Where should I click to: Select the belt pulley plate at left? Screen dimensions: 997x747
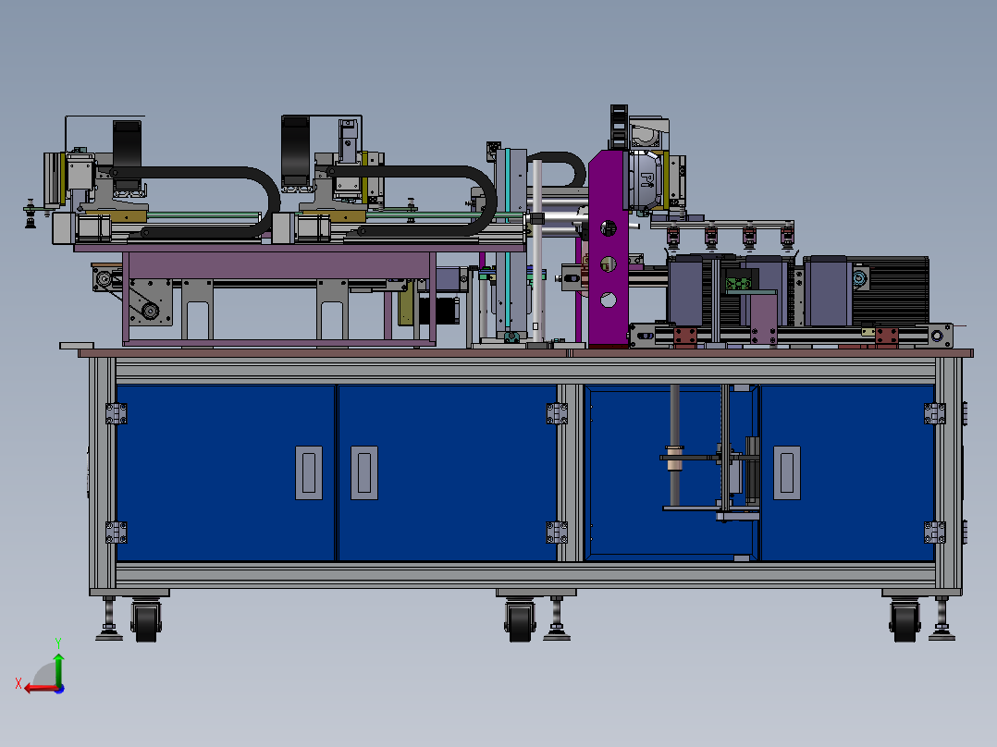[151, 302]
